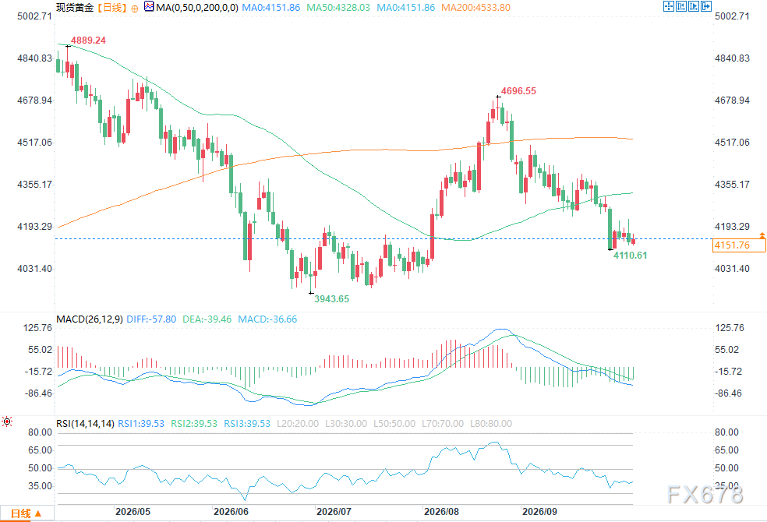Viewport: 767px width, 522px height.
Task: Click the L30:30.00 RSI level label
Action: 346,423
